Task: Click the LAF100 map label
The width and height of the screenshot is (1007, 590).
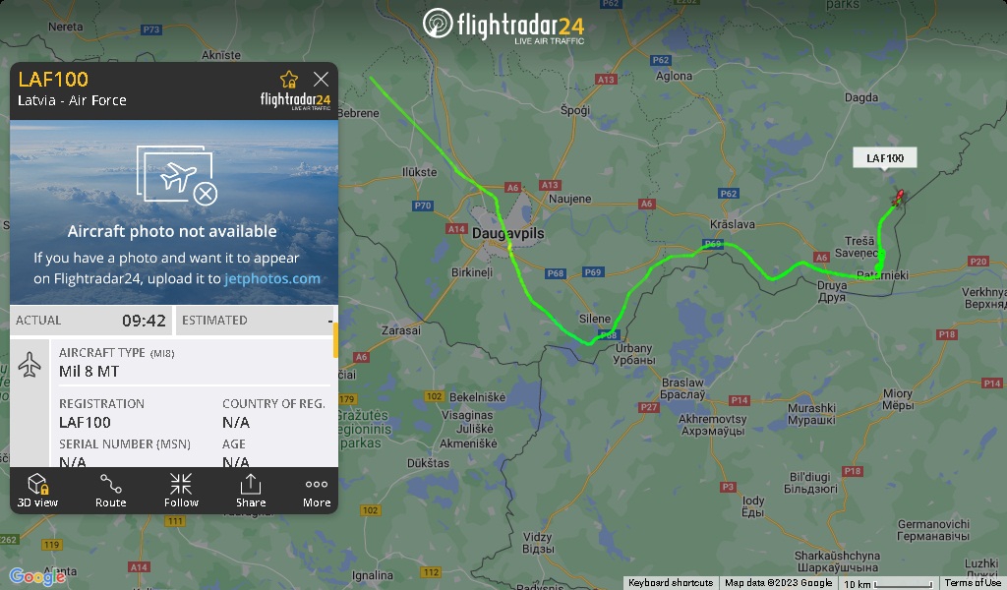Action: (885, 158)
